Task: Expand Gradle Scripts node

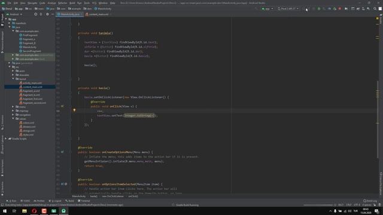Action: coord(6,139)
